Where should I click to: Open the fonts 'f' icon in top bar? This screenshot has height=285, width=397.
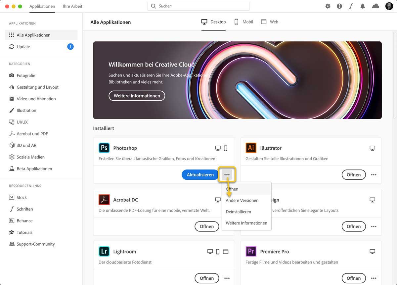(351, 6)
